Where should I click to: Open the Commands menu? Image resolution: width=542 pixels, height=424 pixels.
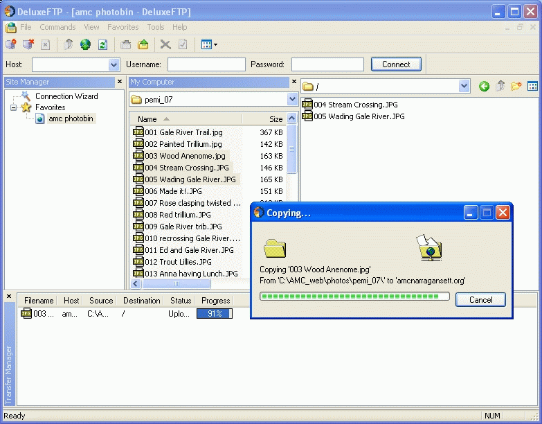(57, 27)
